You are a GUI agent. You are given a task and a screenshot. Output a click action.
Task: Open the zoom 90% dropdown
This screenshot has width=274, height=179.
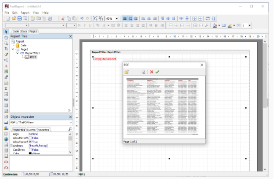[x=117, y=18]
